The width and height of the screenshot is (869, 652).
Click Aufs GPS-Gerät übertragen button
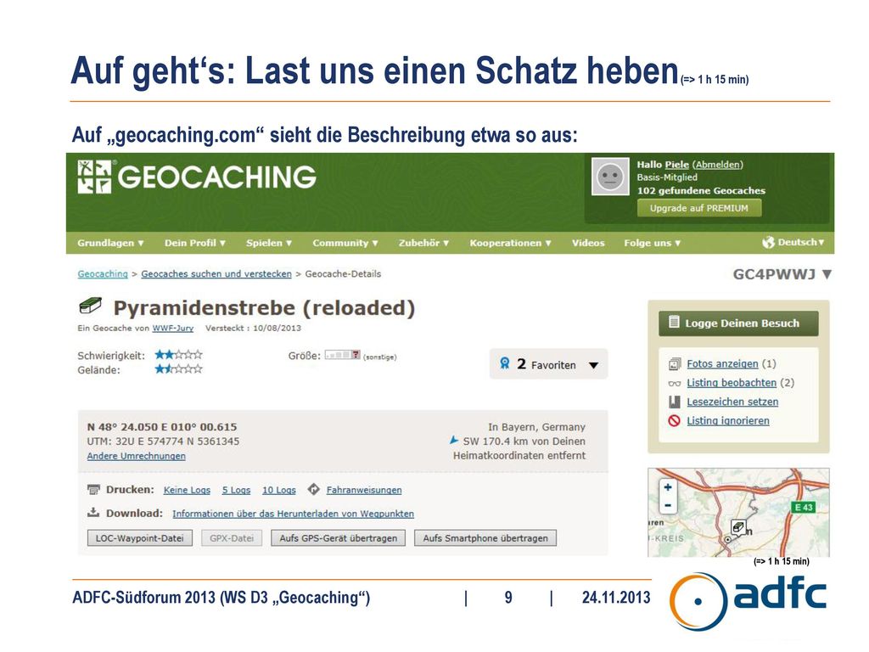(338, 537)
